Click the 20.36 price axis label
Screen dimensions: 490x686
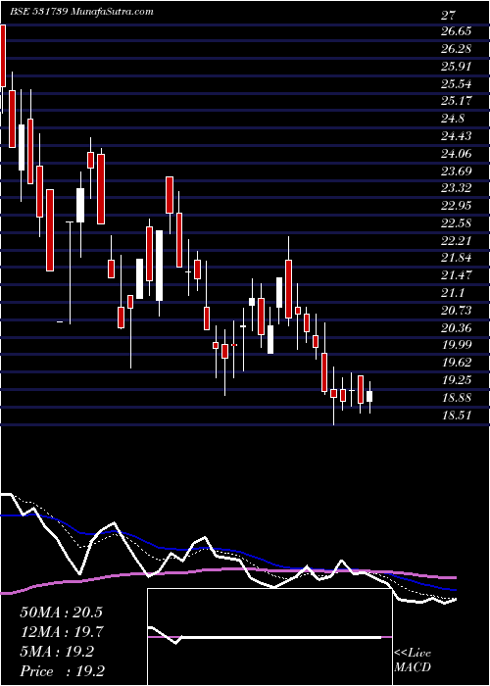click(x=457, y=327)
